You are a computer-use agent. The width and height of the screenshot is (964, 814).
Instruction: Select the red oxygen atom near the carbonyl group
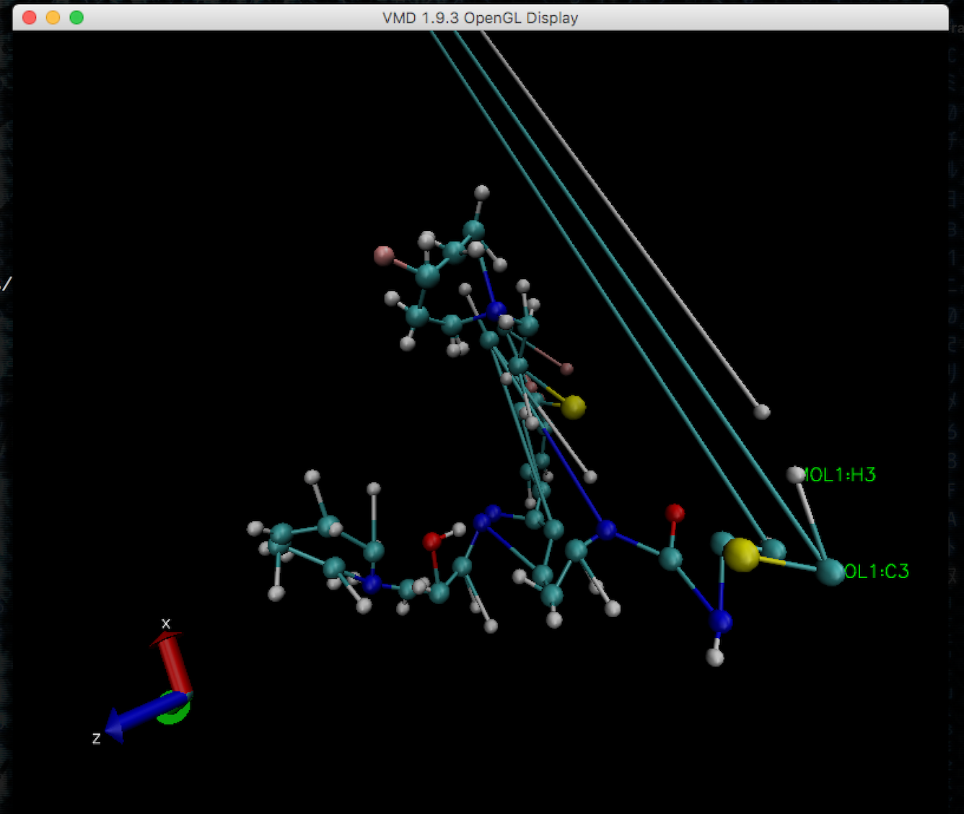point(674,512)
